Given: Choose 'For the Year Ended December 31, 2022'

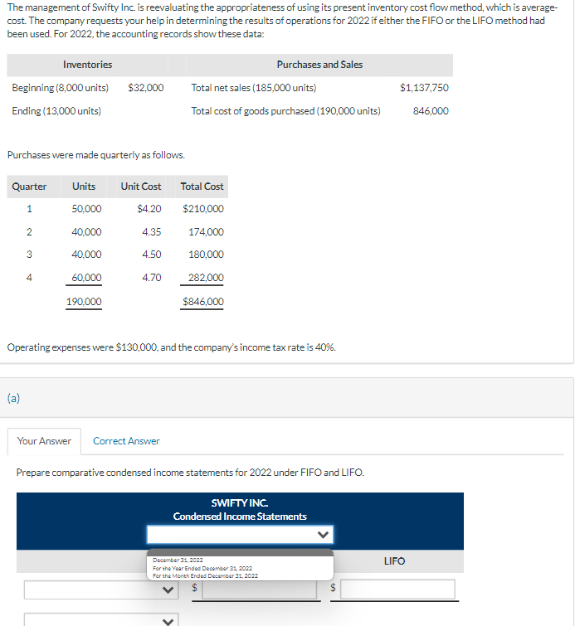Looking at the screenshot, I should (x=202, y=568).
